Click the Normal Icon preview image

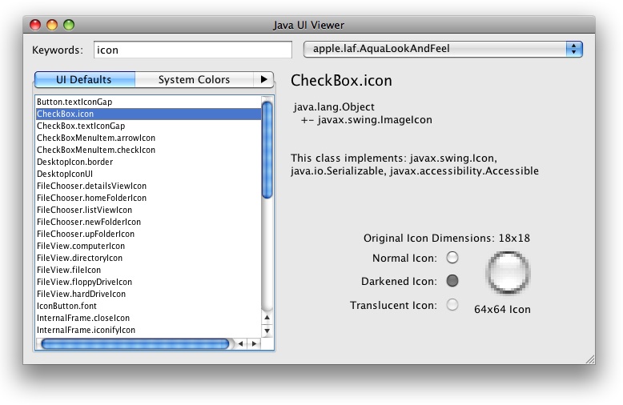452,258
